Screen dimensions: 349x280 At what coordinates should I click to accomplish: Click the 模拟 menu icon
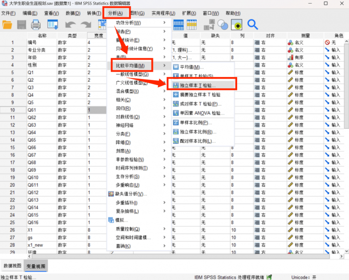tap(111, 220)
